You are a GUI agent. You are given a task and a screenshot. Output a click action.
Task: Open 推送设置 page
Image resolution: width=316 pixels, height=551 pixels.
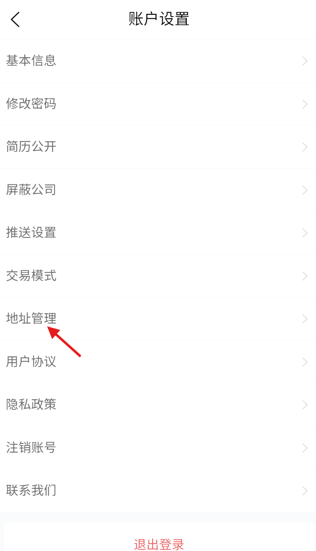[x=158, y=233]
